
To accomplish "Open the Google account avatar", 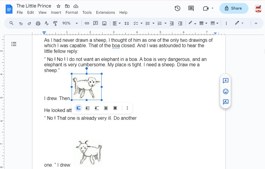I will point(258,8).
